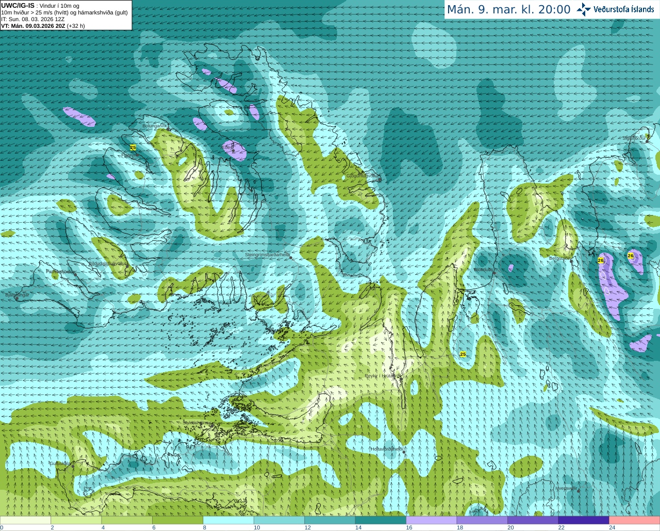
Task: Click the Gufuskálar station label
Action: (x=60, y=463)
